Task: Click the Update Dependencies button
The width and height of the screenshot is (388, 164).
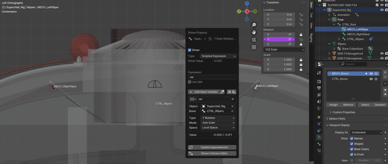Action: pos(212,147)
